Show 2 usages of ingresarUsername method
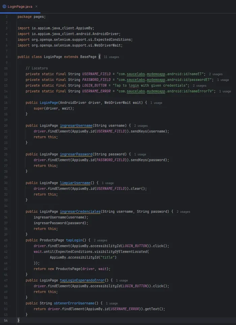The height and width of the screenshot is (325, 236). pos(141,126)
